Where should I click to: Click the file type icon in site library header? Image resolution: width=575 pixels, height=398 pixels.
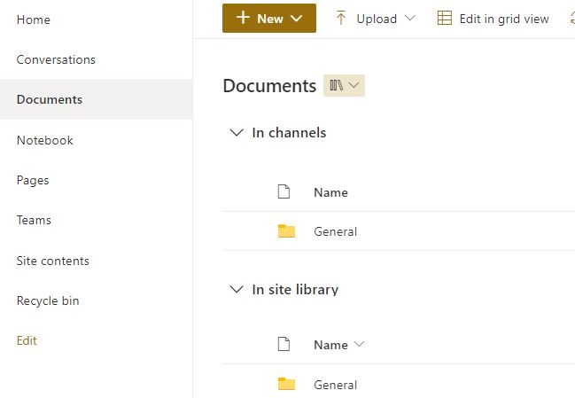(284, 344)
